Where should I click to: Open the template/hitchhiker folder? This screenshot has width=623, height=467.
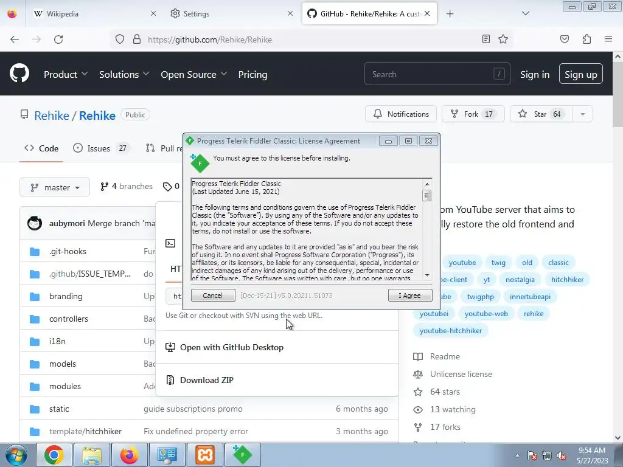85,432
